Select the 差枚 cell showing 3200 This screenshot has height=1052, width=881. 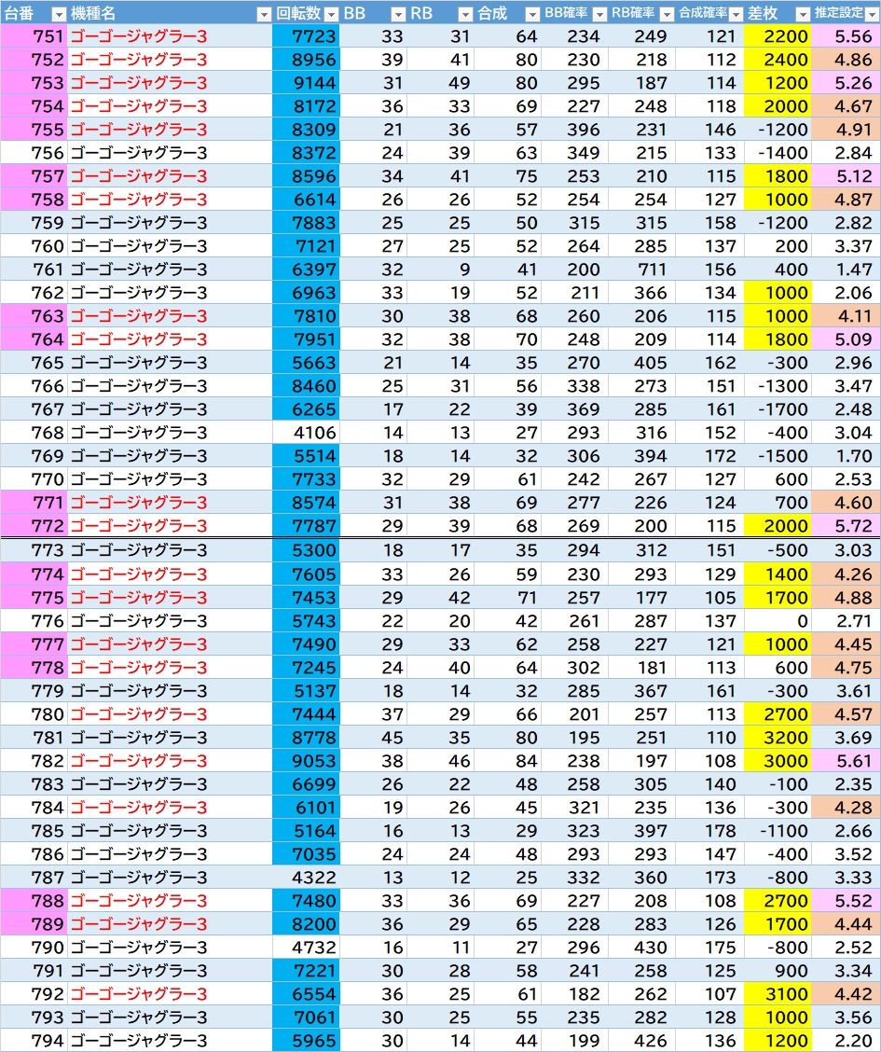coord(778,738)
